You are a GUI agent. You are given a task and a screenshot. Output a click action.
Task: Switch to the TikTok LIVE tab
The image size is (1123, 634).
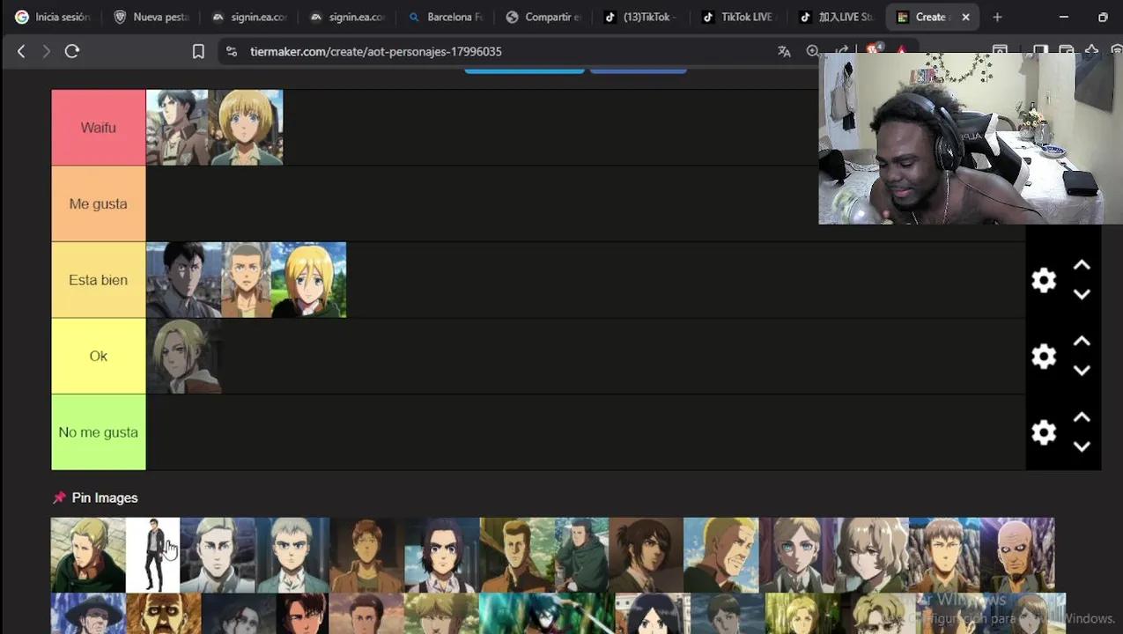tap(739, 17)
